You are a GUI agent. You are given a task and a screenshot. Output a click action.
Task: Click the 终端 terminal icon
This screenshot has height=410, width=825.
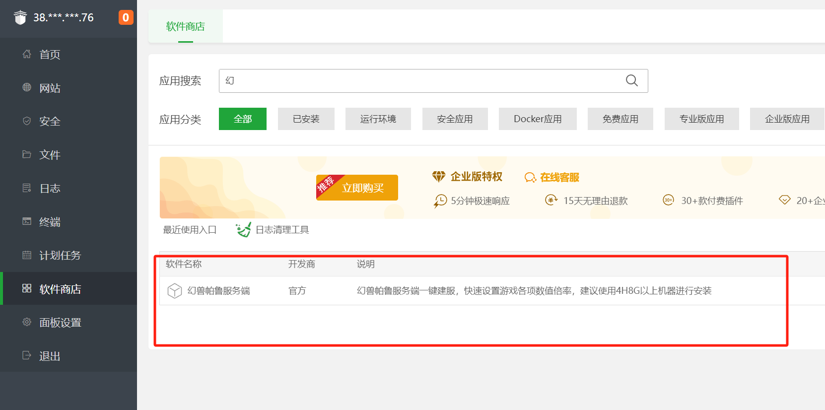[27, 221]
